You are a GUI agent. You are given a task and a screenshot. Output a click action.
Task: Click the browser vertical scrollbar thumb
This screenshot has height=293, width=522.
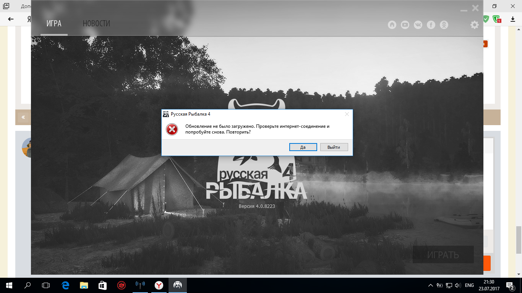point(519,240)
